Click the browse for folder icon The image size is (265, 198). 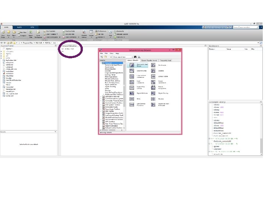[x=11, y=43]
